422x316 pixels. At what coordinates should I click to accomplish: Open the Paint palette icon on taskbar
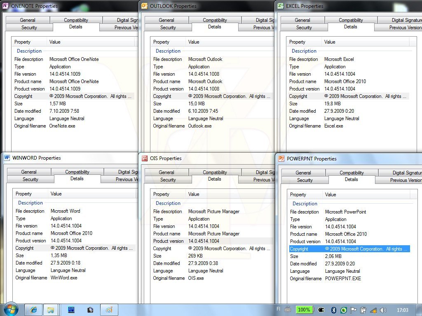[x=109, y=310]
